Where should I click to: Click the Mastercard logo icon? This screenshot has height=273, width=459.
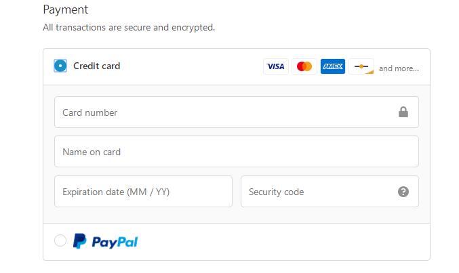tap(304, 66)
